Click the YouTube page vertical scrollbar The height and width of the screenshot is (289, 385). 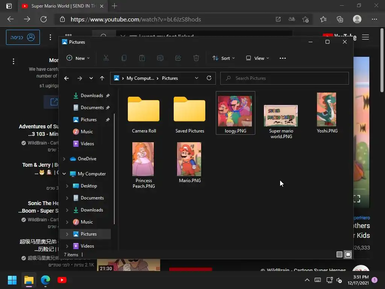coord(382,60)
